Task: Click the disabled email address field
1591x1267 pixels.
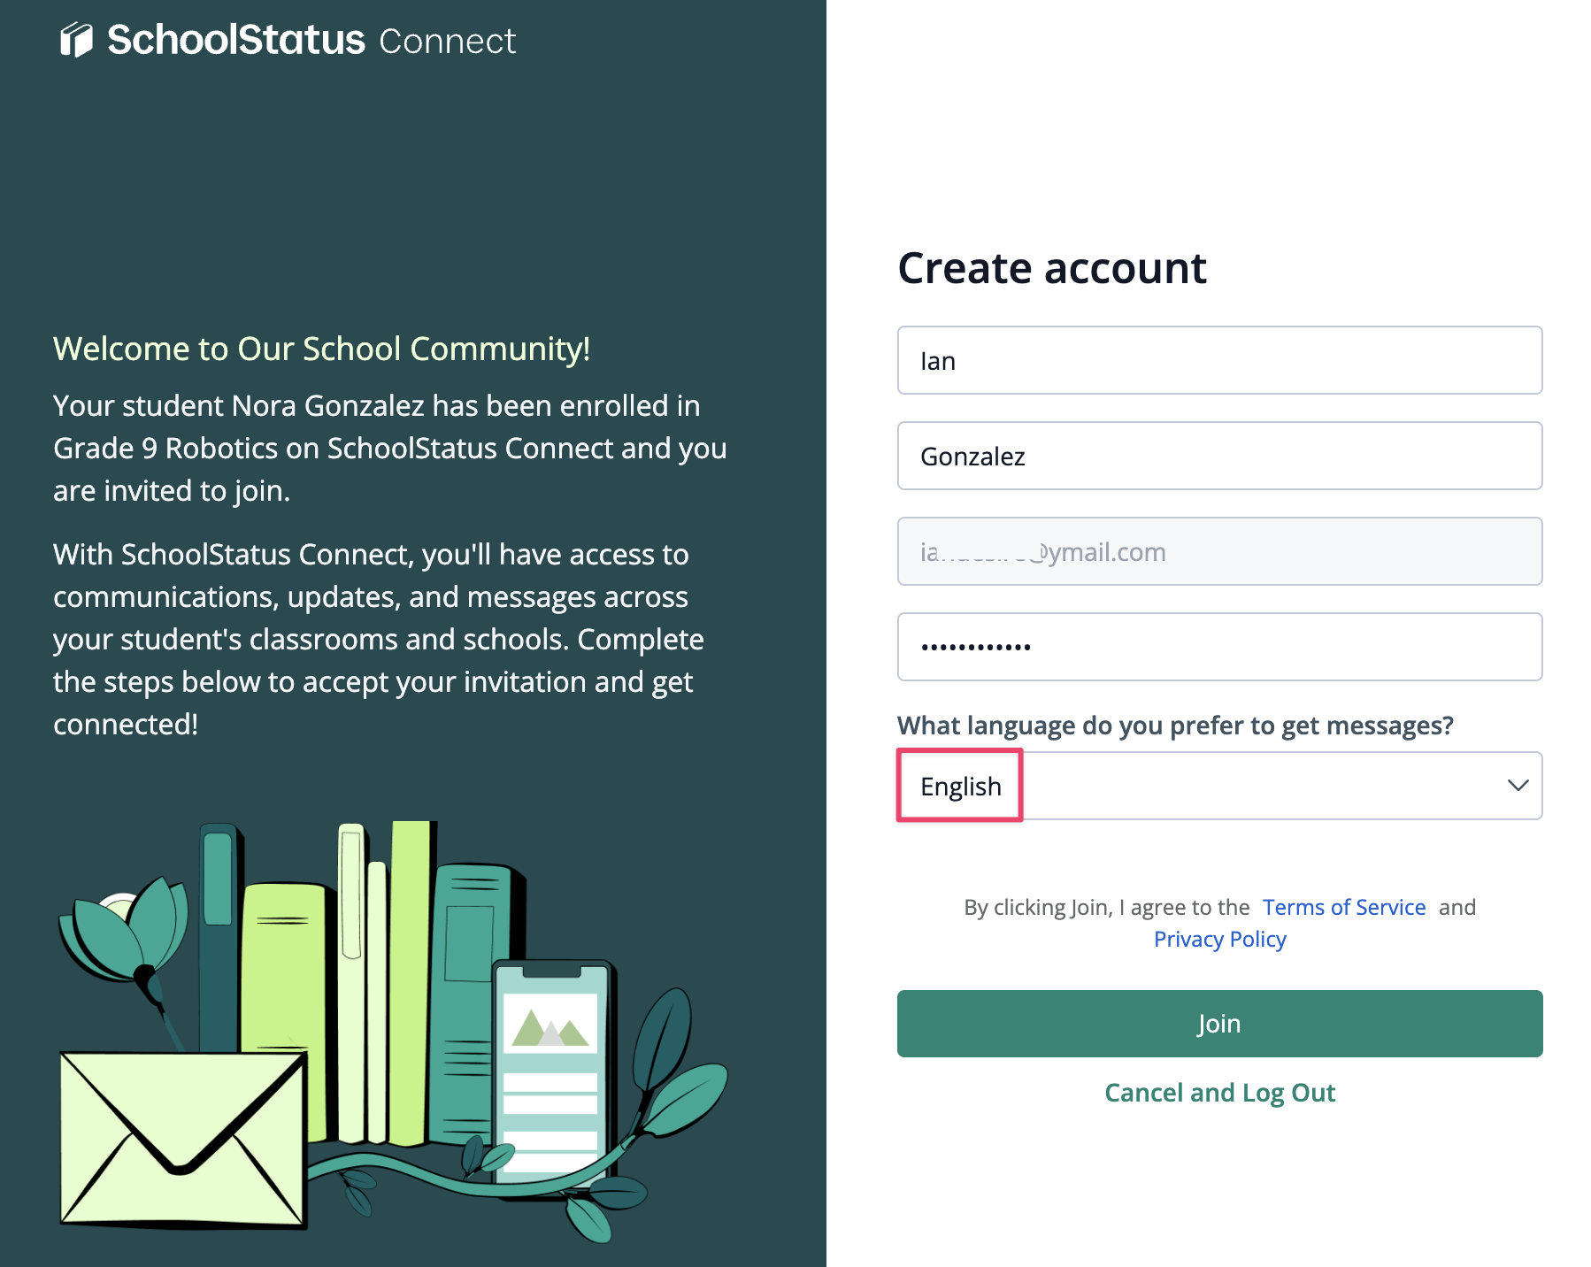Action: pos(1219,551)
